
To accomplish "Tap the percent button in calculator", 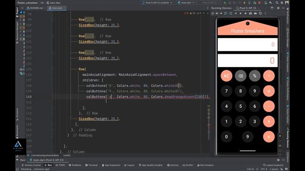I will click(254, 76).
